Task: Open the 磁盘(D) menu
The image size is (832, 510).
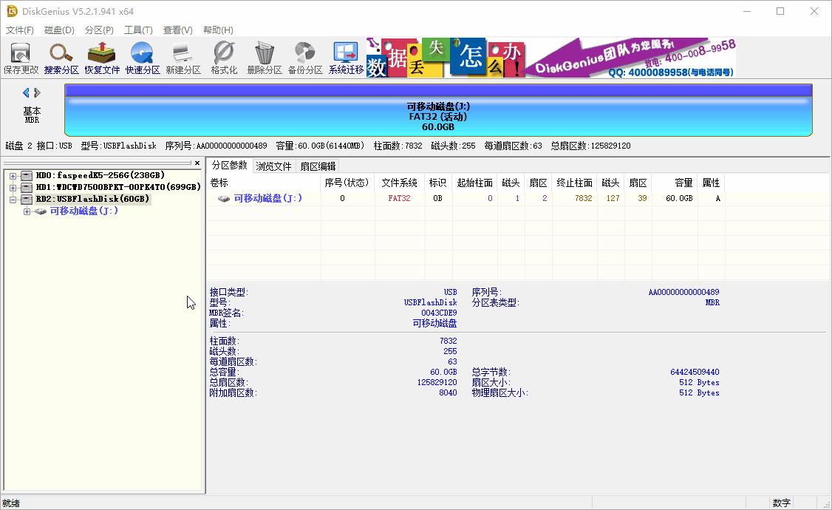Action: 58,30
